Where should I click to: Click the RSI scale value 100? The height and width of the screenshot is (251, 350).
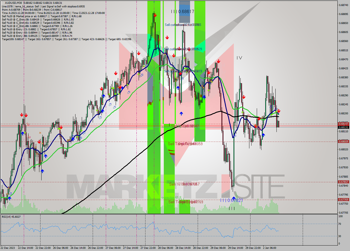pyautogui.click(x=341, y=216)
